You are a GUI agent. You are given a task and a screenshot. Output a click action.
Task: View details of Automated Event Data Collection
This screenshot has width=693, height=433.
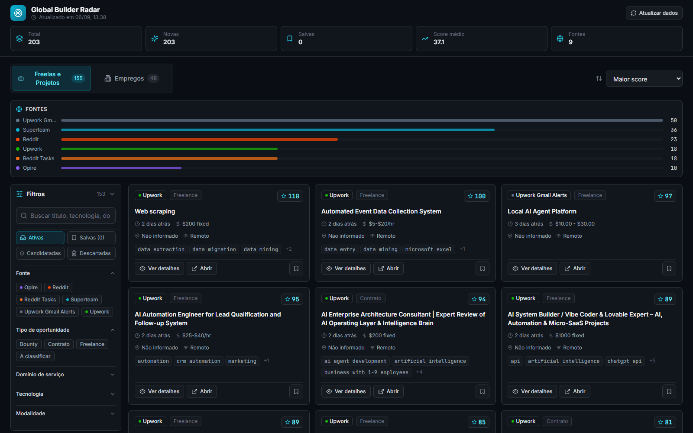point(346,268)
